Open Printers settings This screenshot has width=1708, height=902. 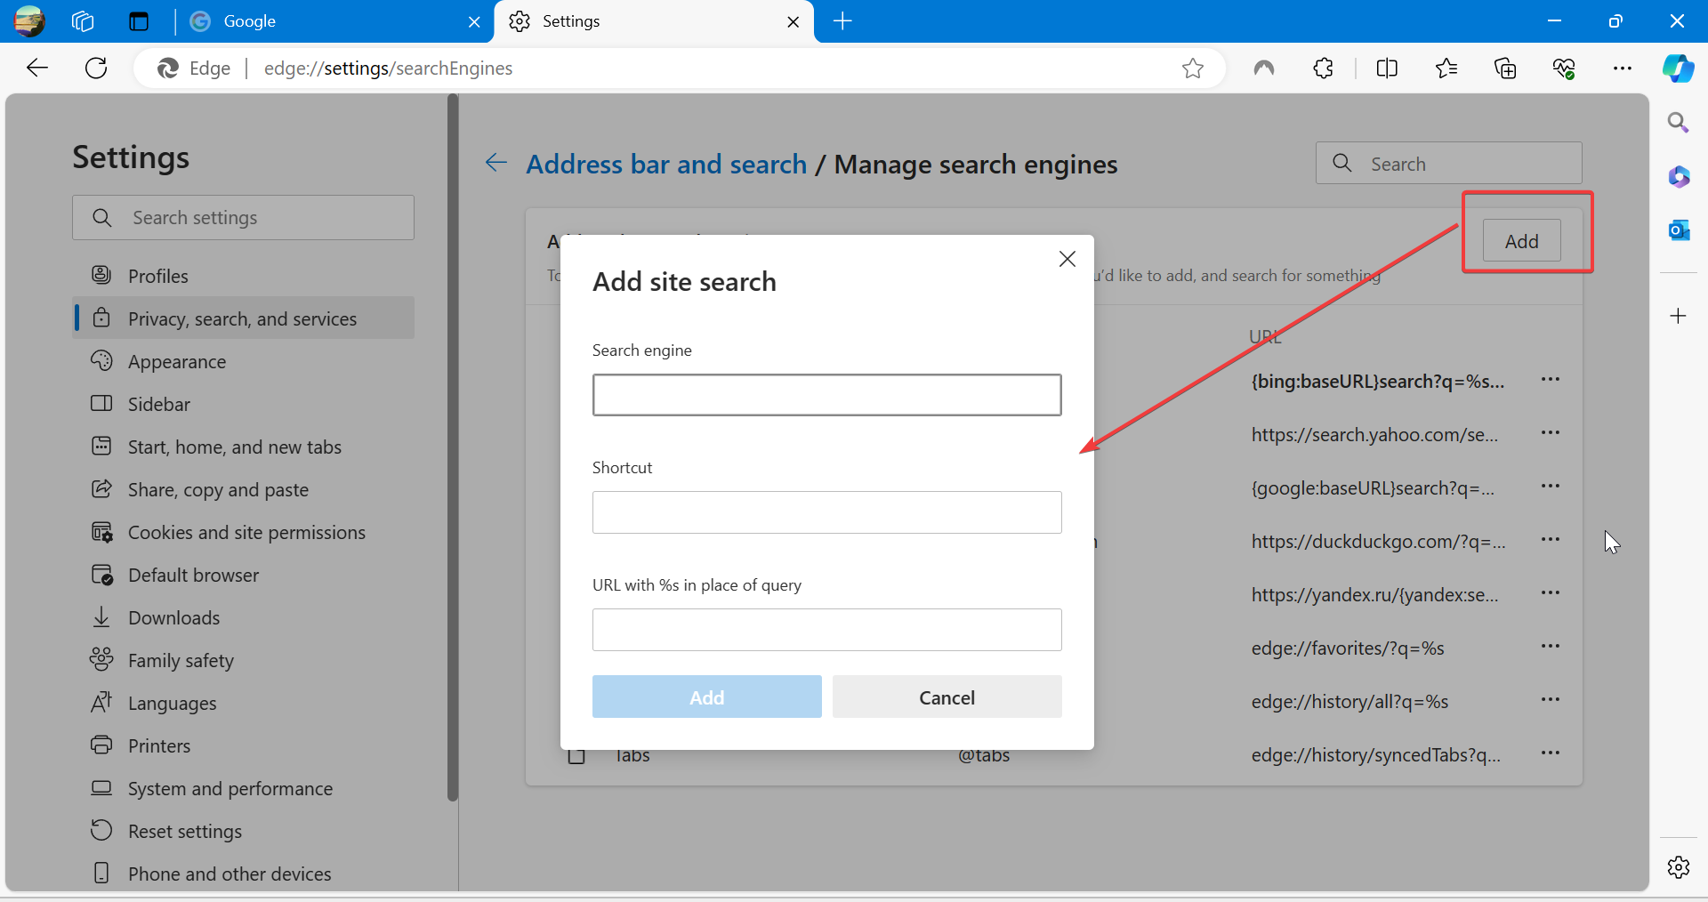point(243,745)
